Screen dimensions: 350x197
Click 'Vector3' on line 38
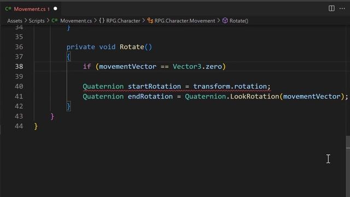pyautogui.click(x=187, y=67)
